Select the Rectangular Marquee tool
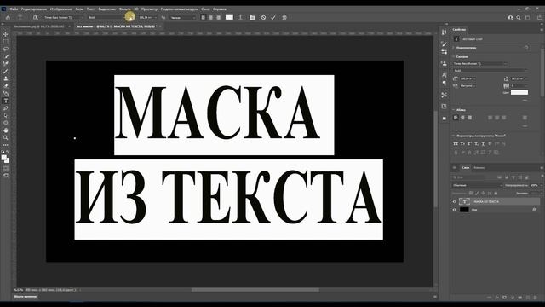The image size is (545, 307). point(6,42)
